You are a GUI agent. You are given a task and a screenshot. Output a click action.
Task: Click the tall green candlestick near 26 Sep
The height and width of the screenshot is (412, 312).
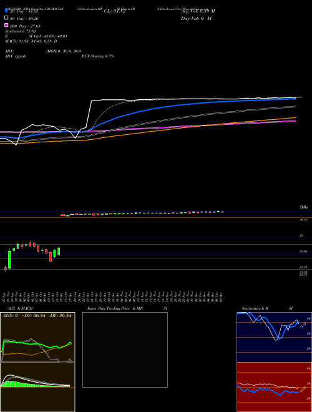click(10, 259)
